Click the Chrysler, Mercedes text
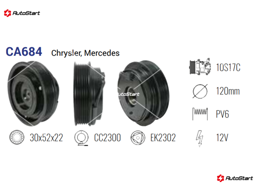The image size is (257, 193). tap(85, 53)
